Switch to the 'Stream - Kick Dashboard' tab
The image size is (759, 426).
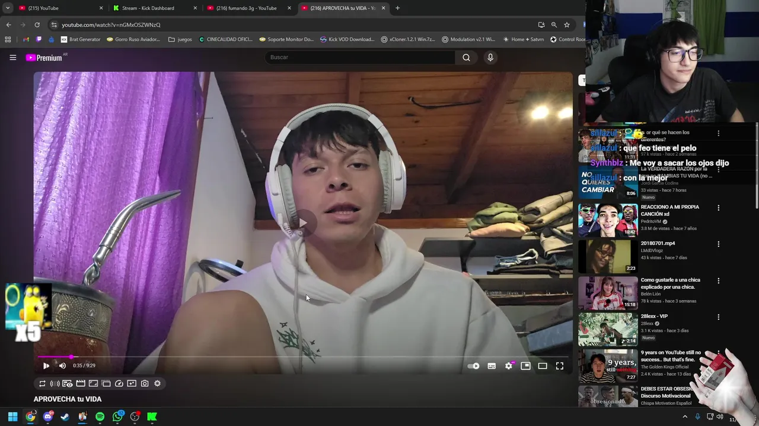click(x=155, y=8)
